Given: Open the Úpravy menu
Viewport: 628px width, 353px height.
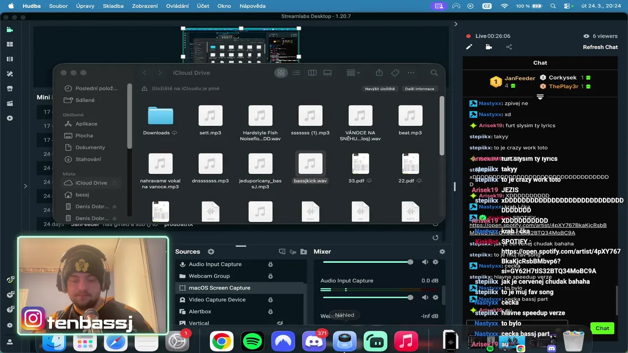Looking at the screenshot, I should coord(85,6).
